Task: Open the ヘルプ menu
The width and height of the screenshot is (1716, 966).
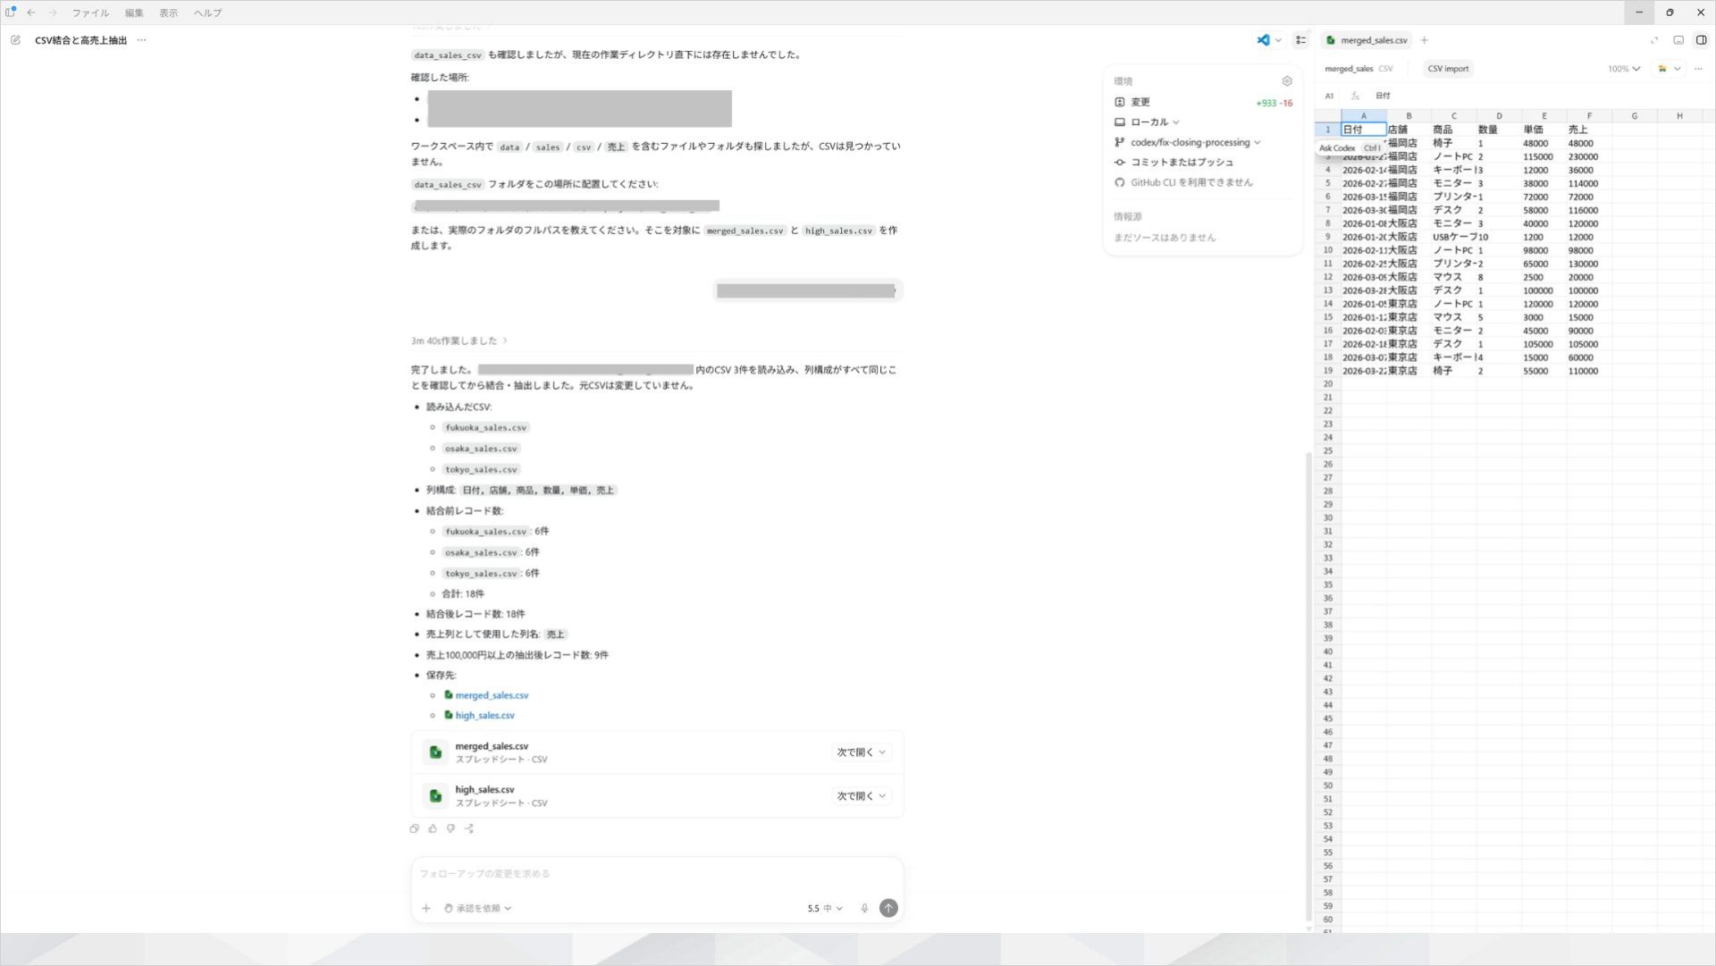Action: [x=207, y=13]
